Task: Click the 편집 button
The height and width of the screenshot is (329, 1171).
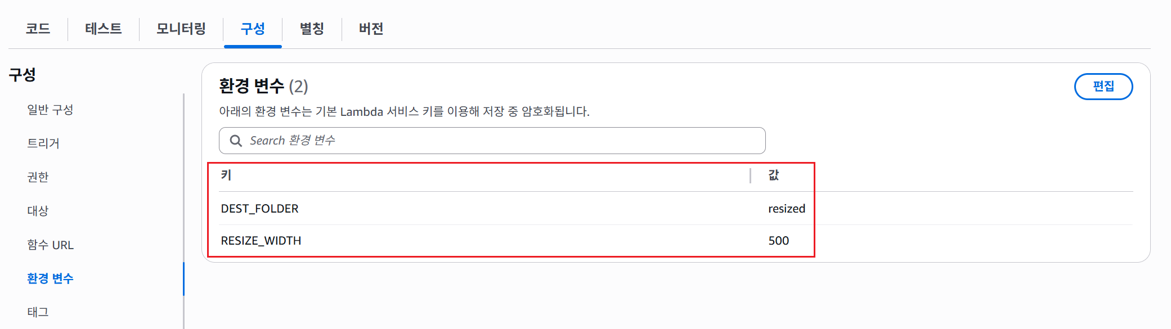Action: tap(1103, 87)
